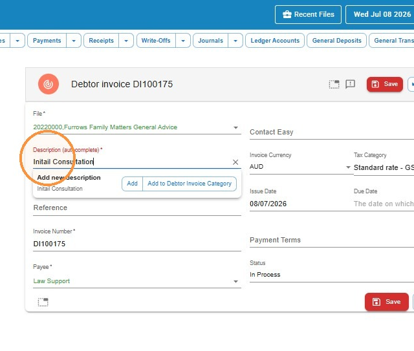Click the Debtor invoice DI100175 title

tap(122, 84)
